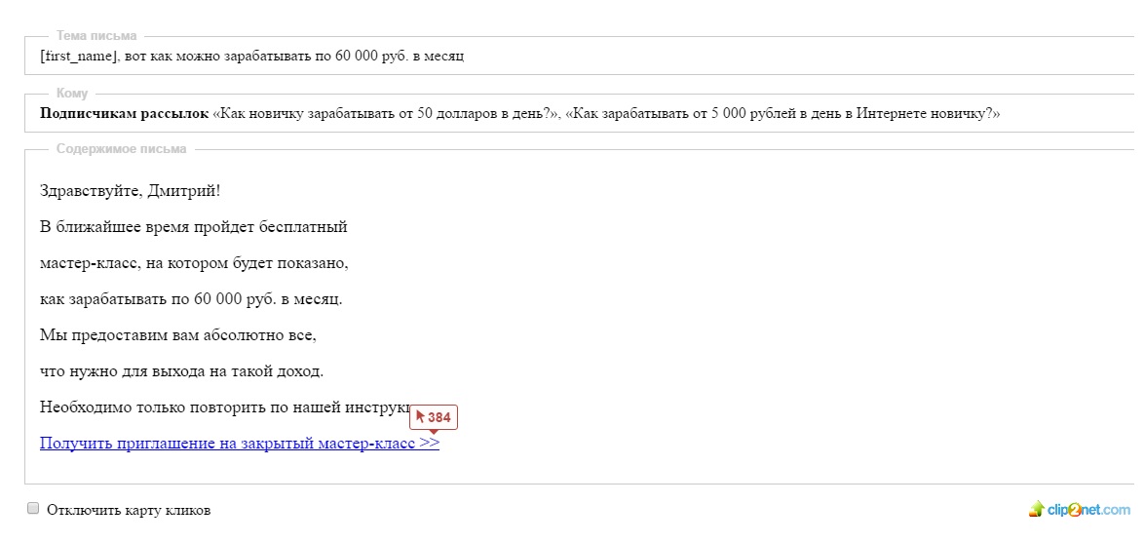Click the "Отключить карту кликов" label text
Viewport: 1145px width, 543px height.
click(x=129, y=510)
